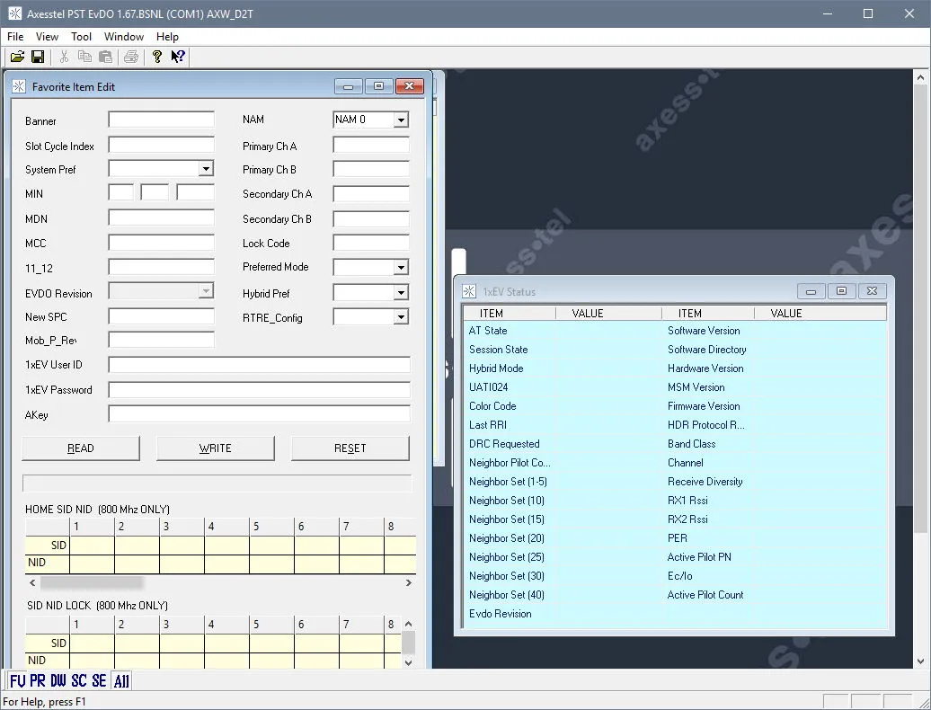
Task: Click the WRITE button
Action: pos(216,448)
